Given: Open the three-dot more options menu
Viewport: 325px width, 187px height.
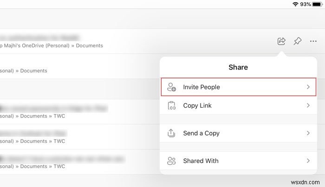Looking at the screenshot, I should 313,41.
